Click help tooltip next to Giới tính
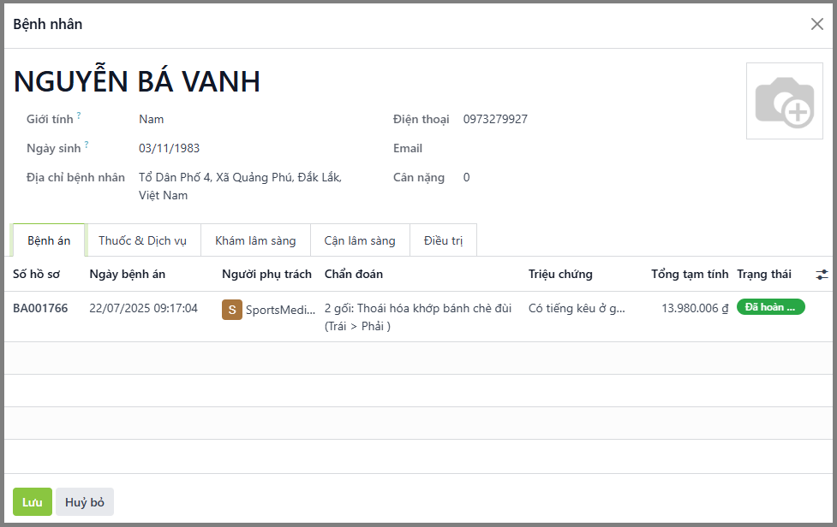The width and height of the screenshot is (837, 527). pyautogui.click(x=79, y=115)
